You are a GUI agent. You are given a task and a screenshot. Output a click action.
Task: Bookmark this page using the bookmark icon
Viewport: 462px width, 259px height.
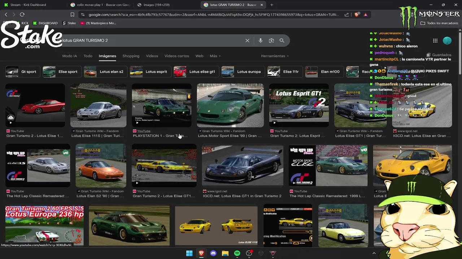(72, 14)
